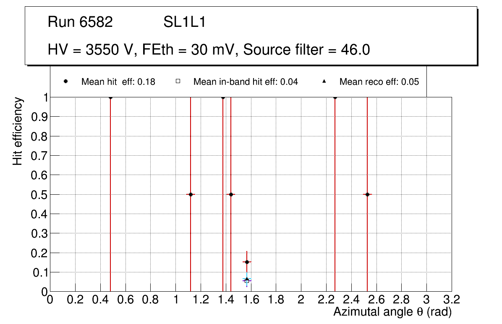The image size is (502, 324).
Task: Select the 'Mean reco eff: 0.05' legend text
Action: pos(379,82)
